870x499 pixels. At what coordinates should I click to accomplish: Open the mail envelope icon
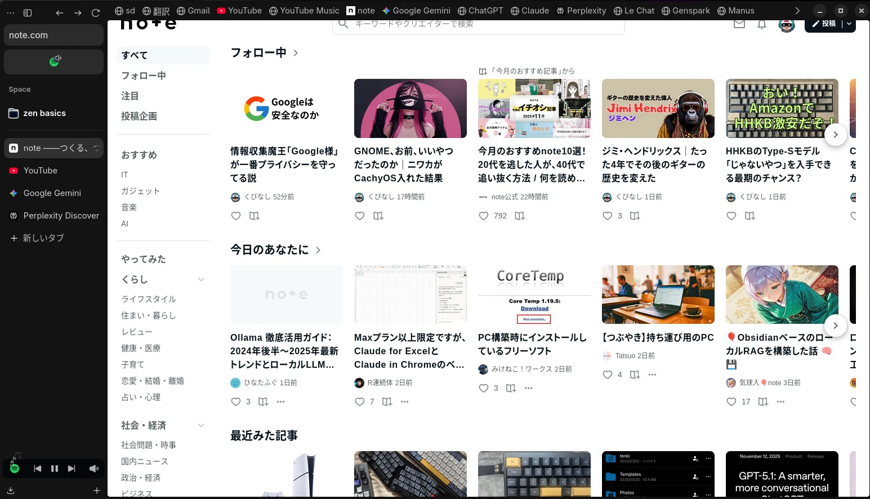click(x=739, y=24)
